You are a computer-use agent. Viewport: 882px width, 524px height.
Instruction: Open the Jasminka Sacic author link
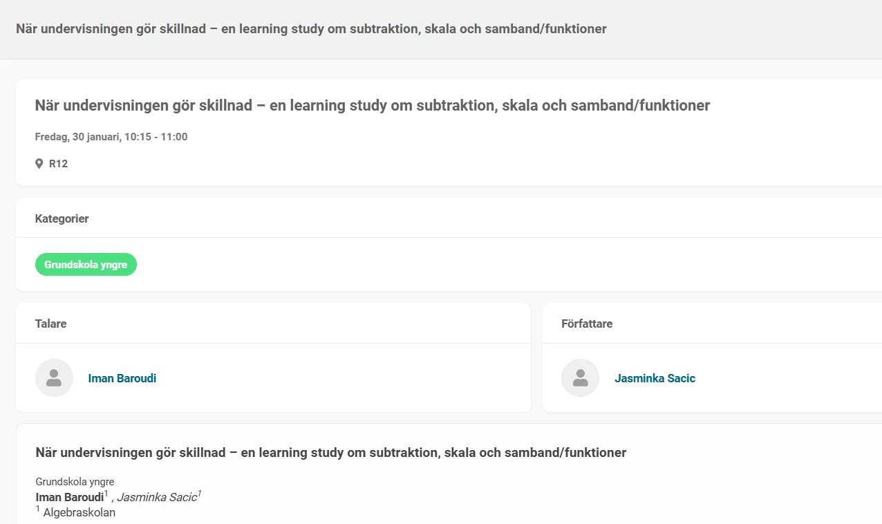(x=655, y=378)
